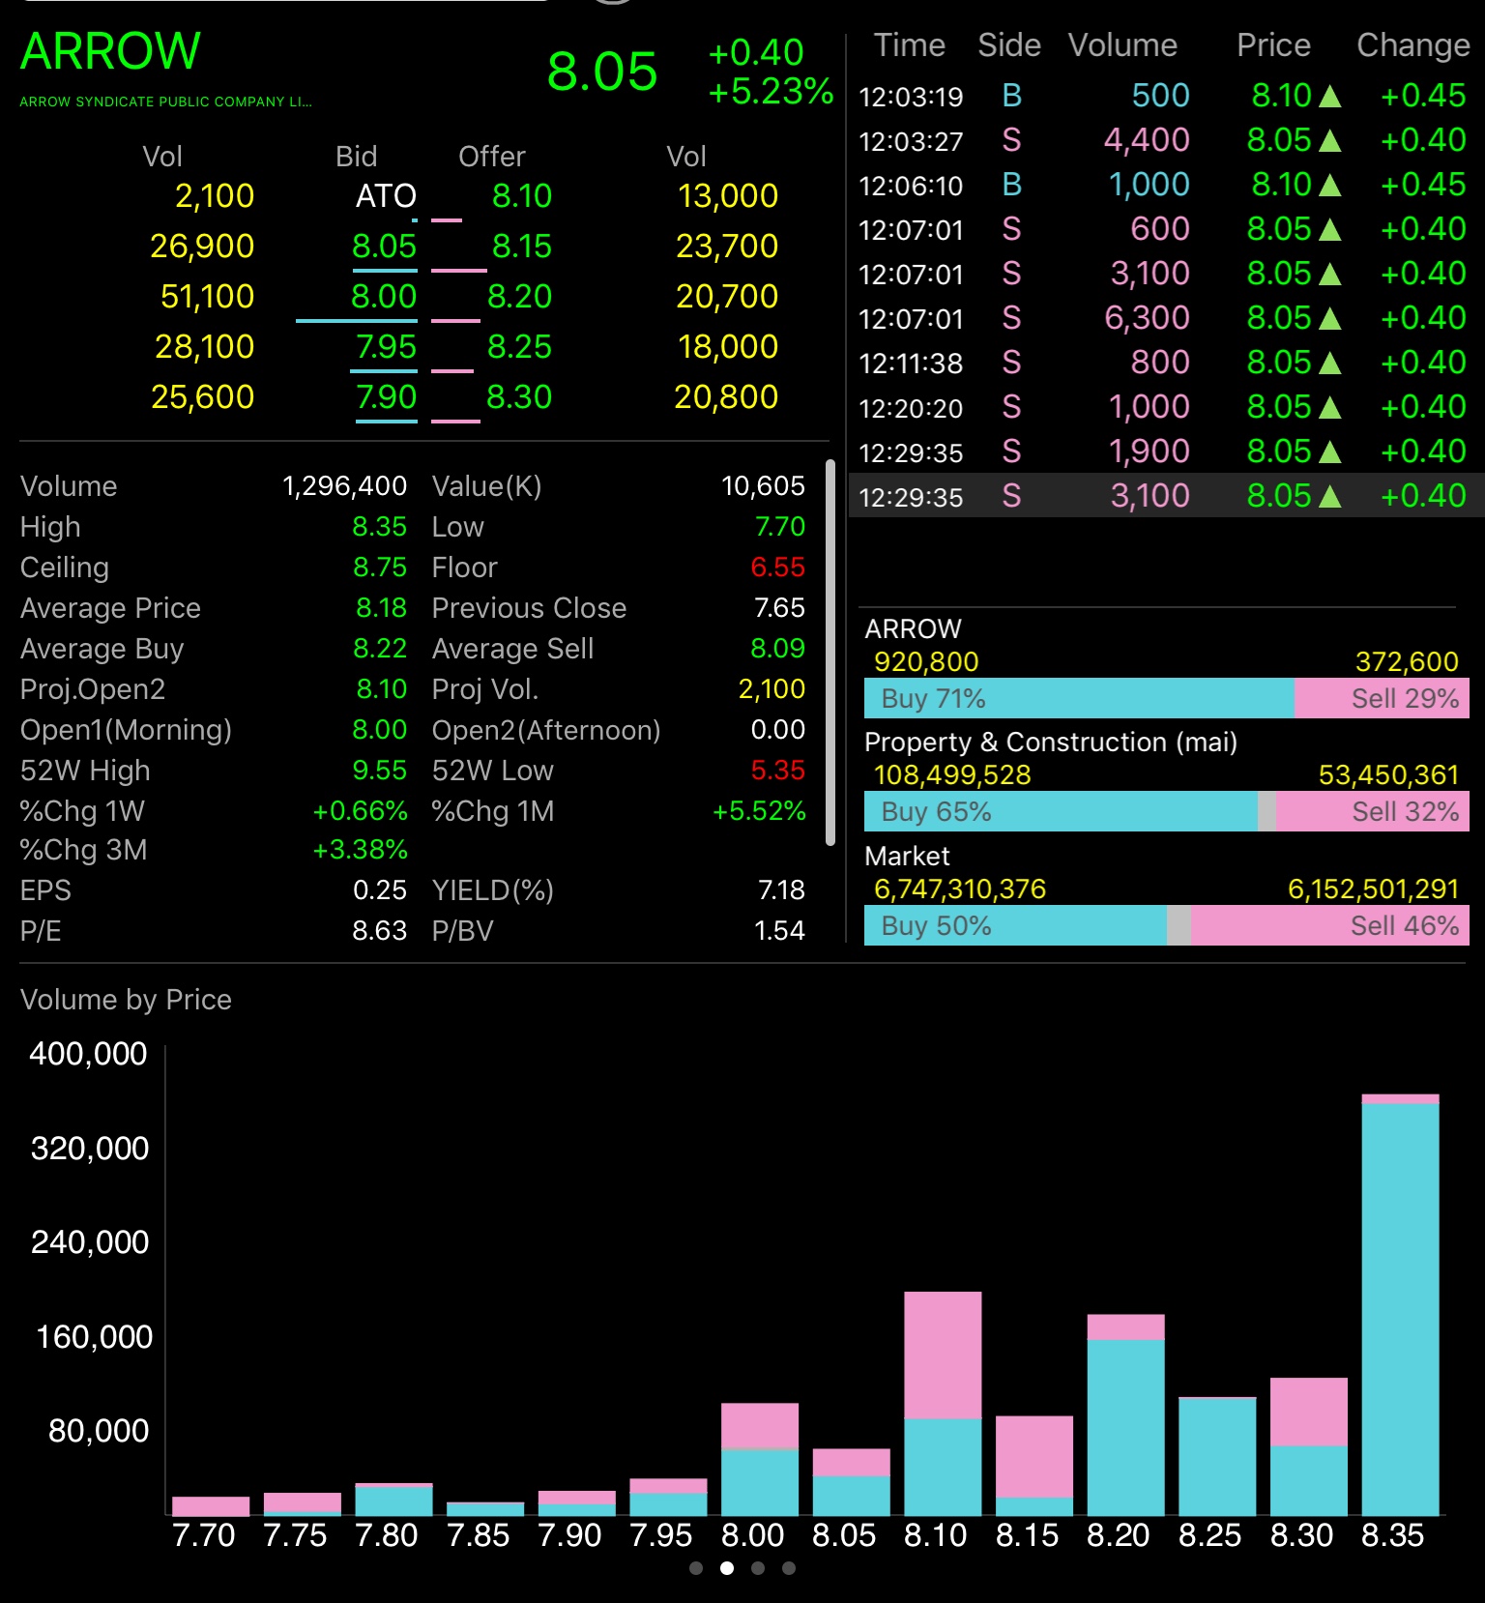Click the Market Sell 46% bar
This screenshot has width=1485, height=1603.
1330,925
